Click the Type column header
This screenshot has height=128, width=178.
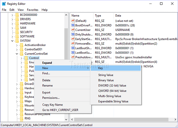point(104,15)
